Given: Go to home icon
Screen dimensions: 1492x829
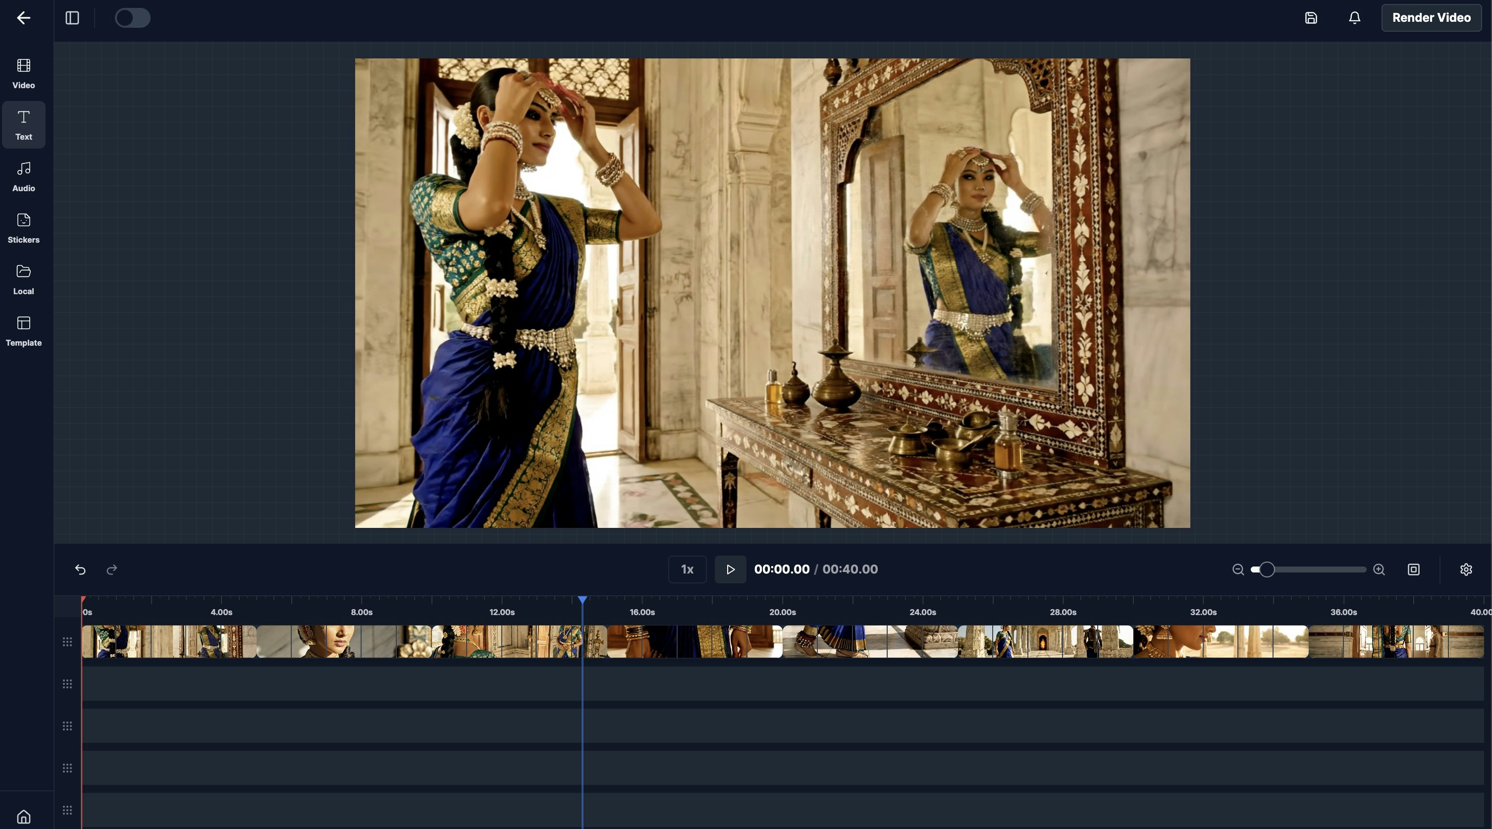Looking at the screenshot, I should (x=24, y=816).
